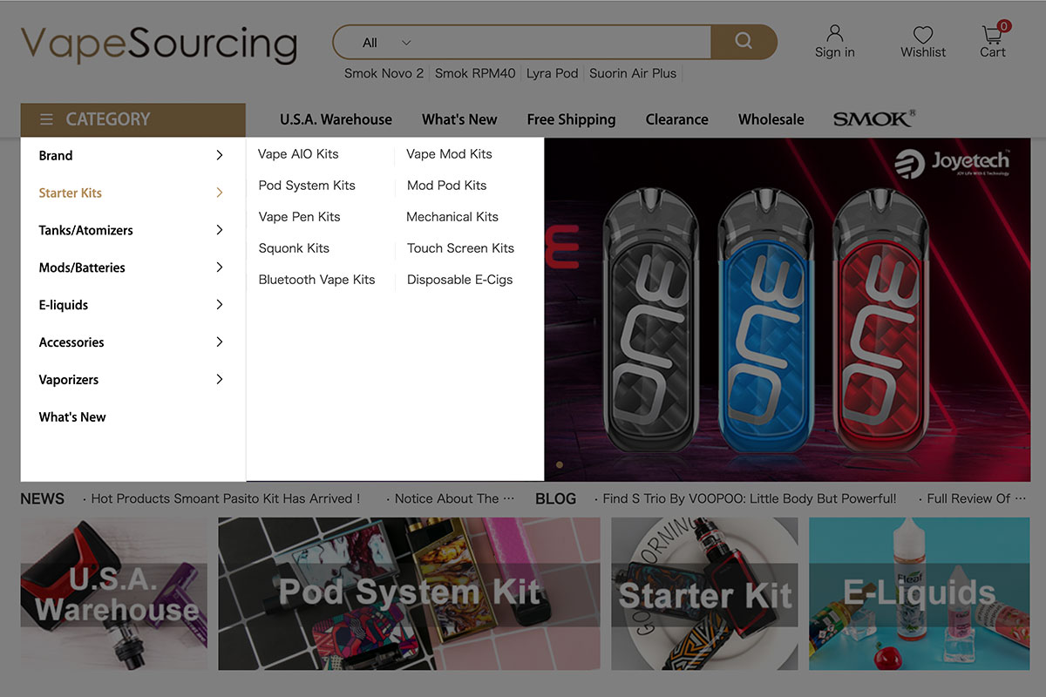The image size is (1046, 697).
Task: Select Mods/Batteries category
Action: tap(82, 268)
